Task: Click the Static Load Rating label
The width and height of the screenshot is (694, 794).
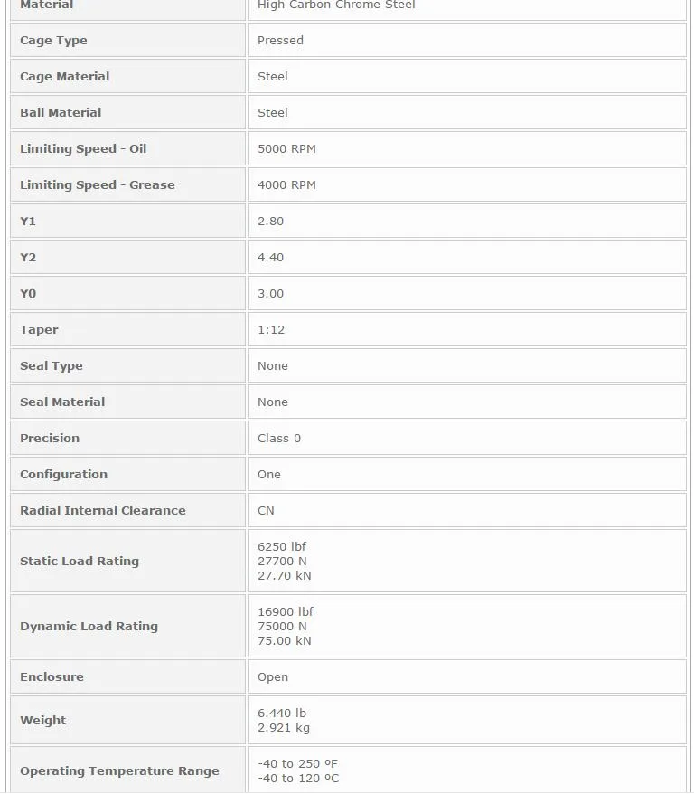Action: click(x=80, y=561)
